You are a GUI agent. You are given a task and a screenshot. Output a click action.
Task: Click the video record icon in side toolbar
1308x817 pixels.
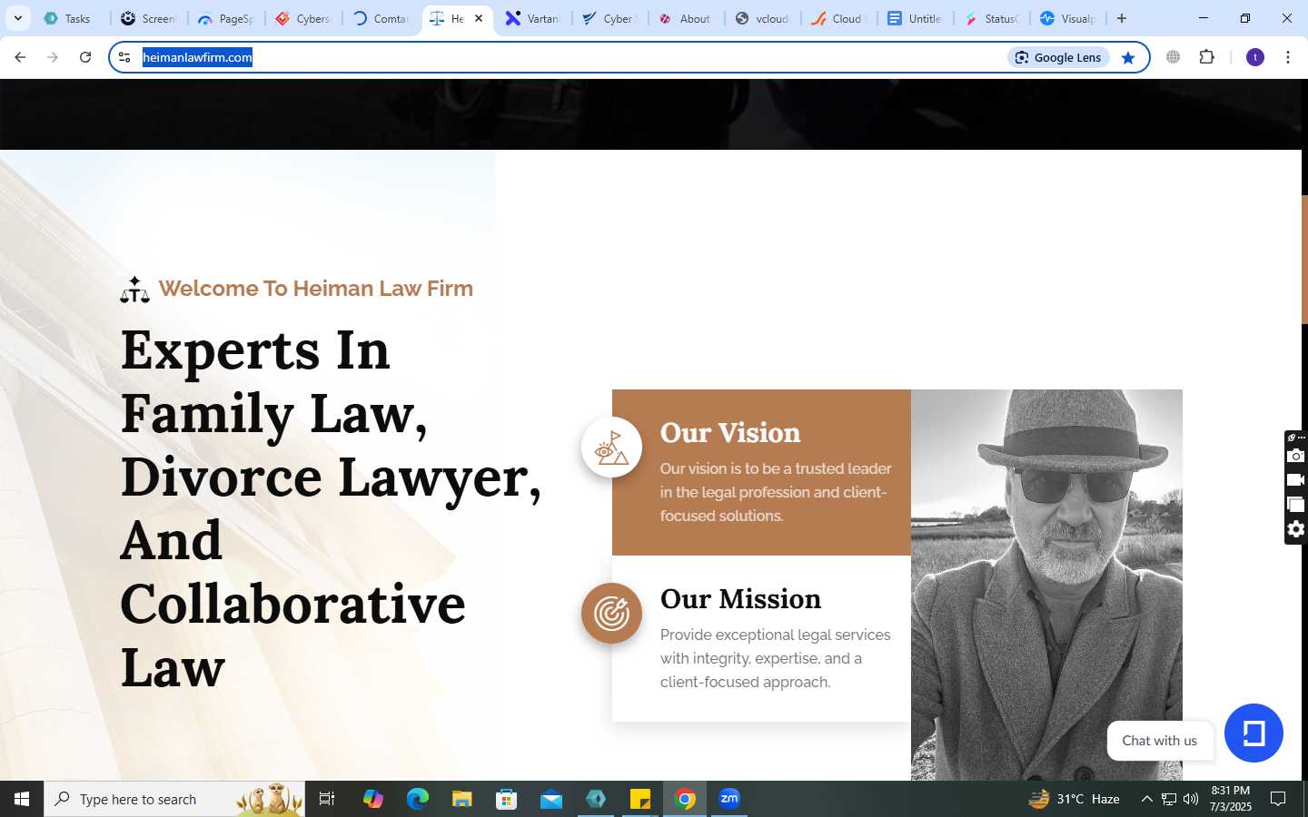tap(1296, 480)
